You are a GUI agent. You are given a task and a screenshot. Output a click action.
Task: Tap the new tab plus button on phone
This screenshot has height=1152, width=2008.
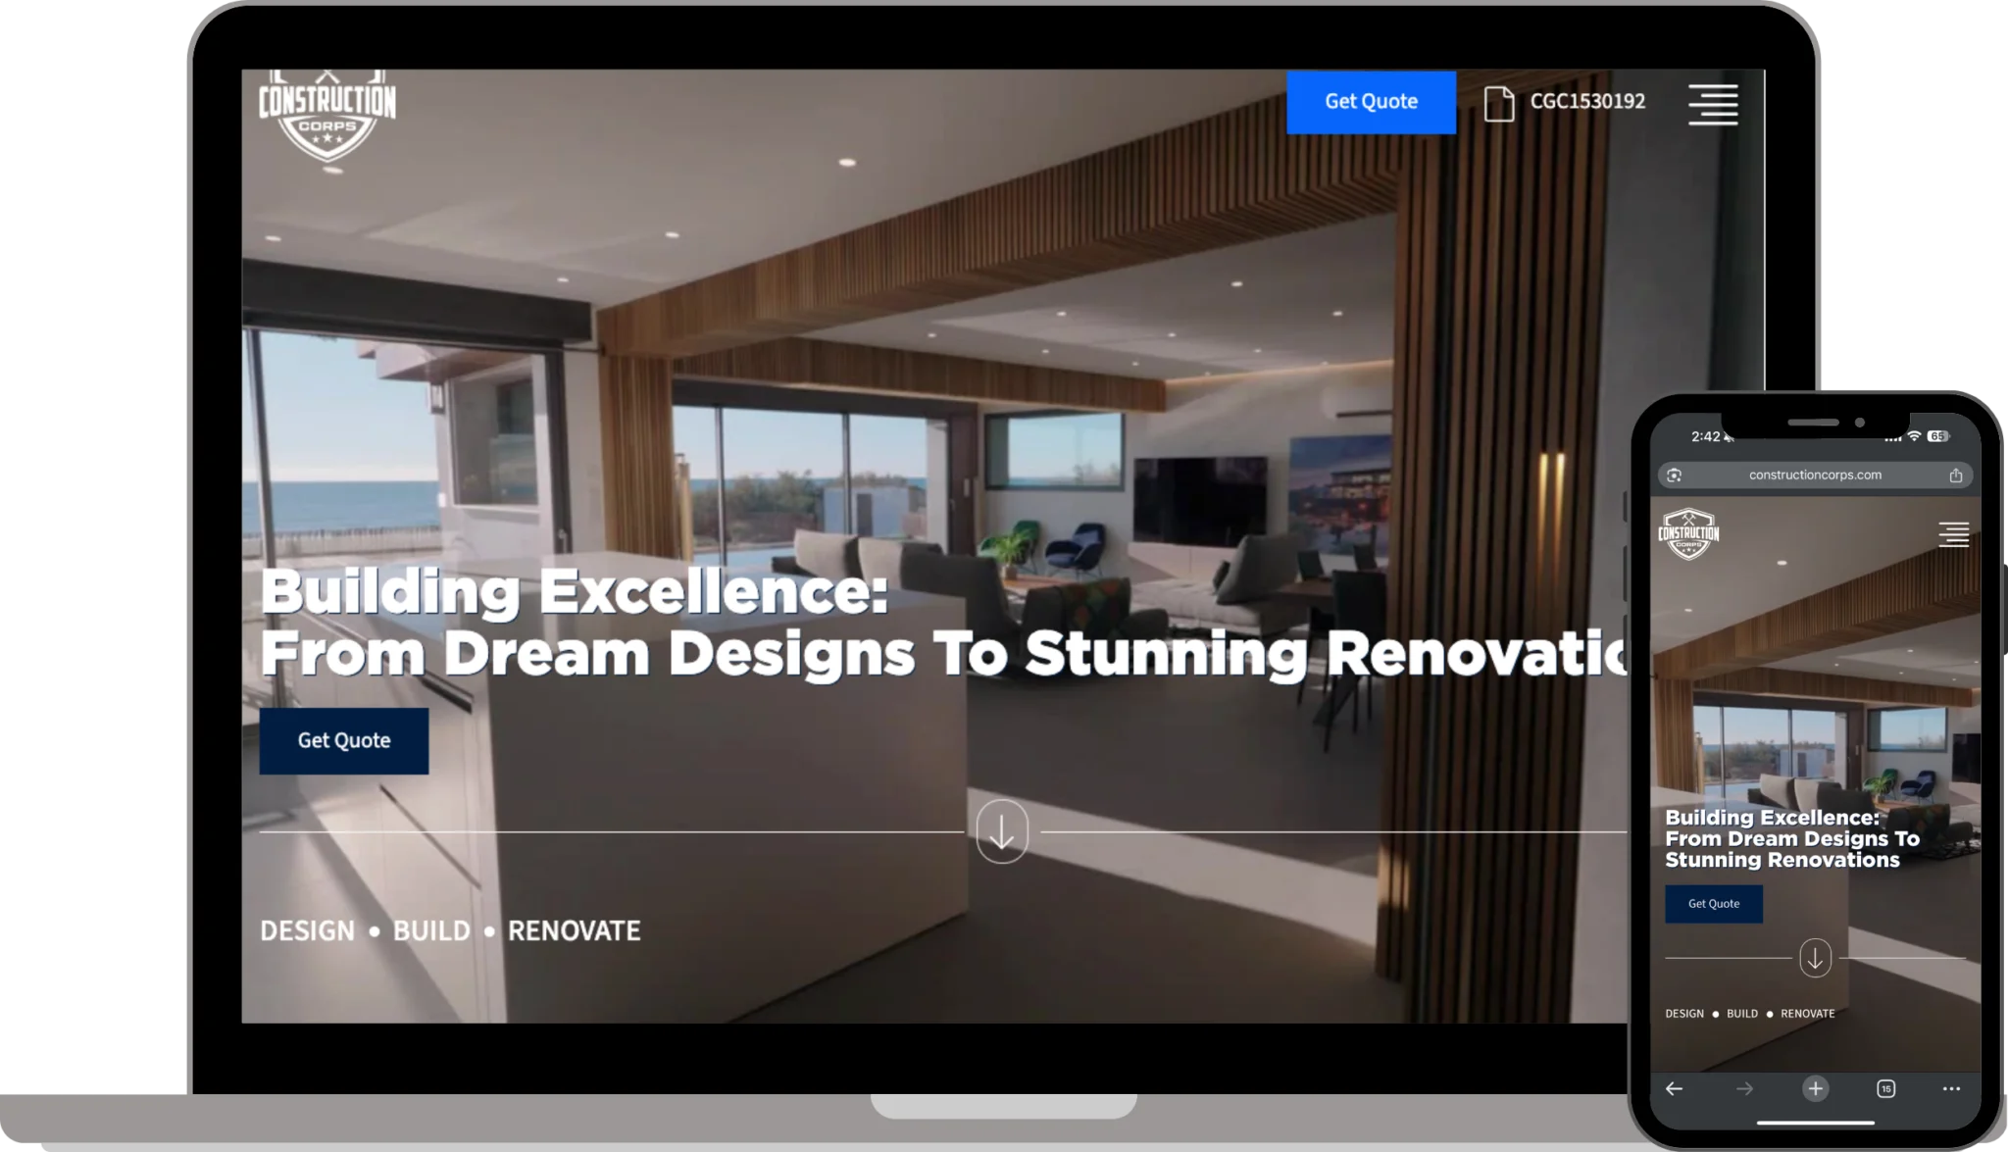coord(1815,1088)
